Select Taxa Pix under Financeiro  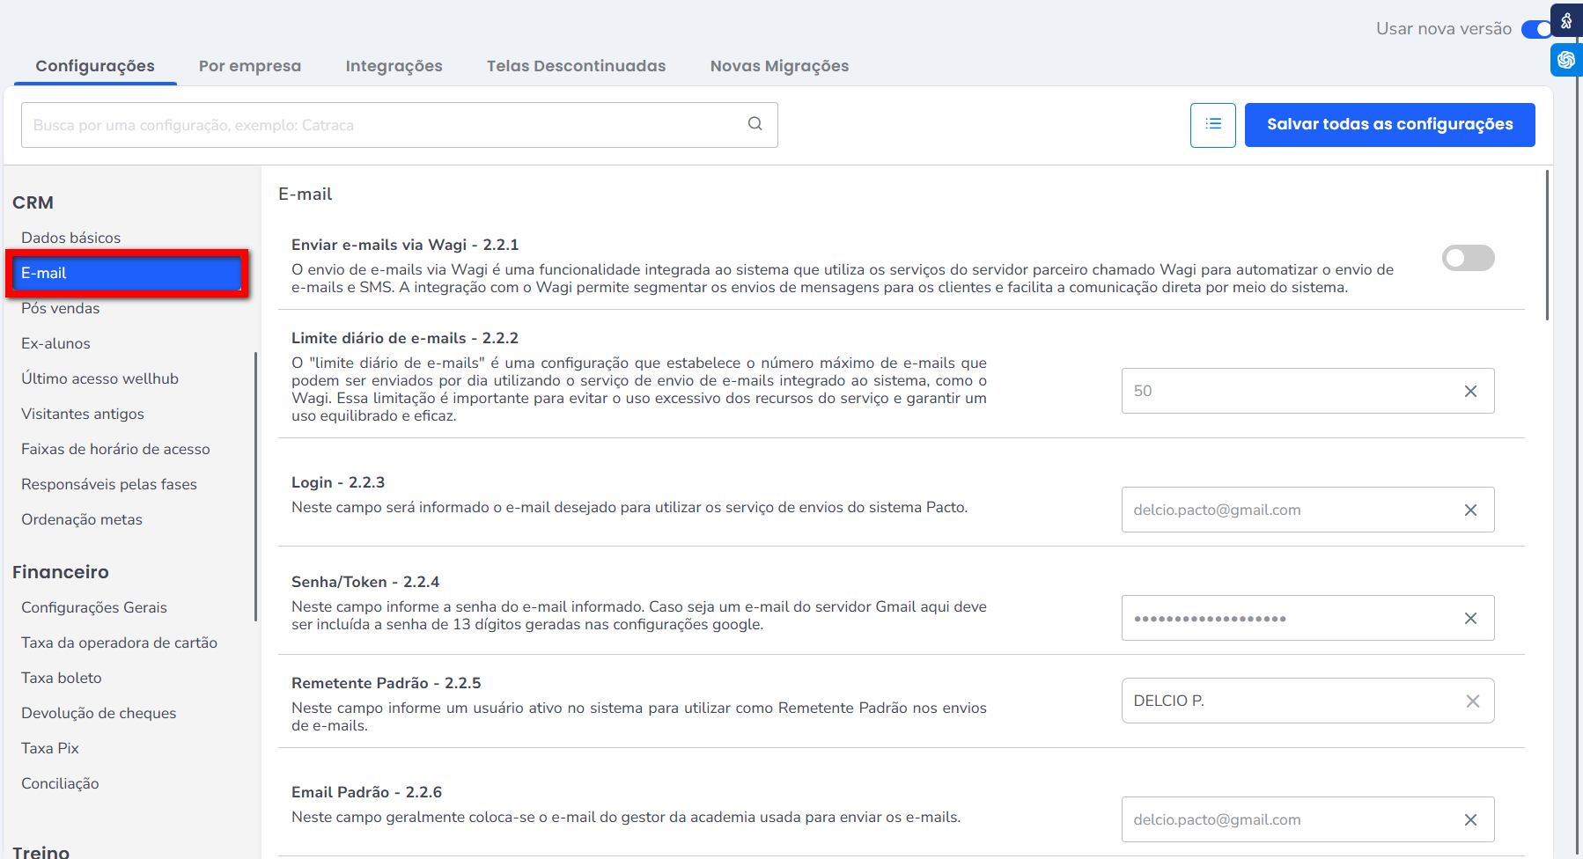[x=50, y=748]
